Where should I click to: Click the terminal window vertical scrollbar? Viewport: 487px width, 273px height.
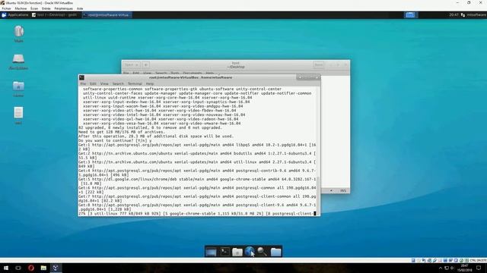pyautogui.click(x=318, y=151)
